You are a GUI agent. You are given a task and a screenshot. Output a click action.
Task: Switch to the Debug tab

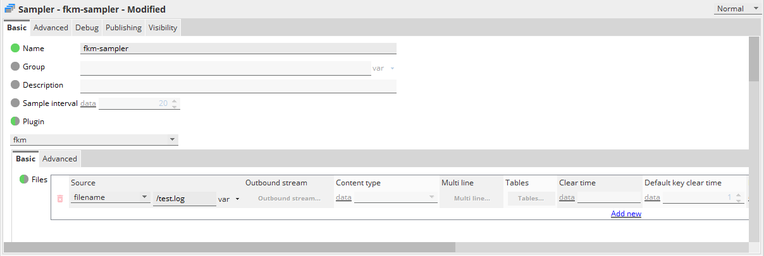[87, 28]
